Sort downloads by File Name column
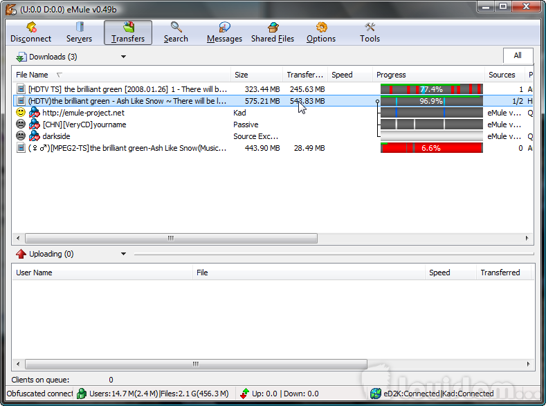Viewport: 546px width, 406px height. click(121, 75)
